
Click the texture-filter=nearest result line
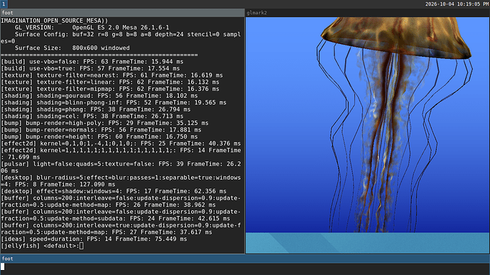(112, 75)
